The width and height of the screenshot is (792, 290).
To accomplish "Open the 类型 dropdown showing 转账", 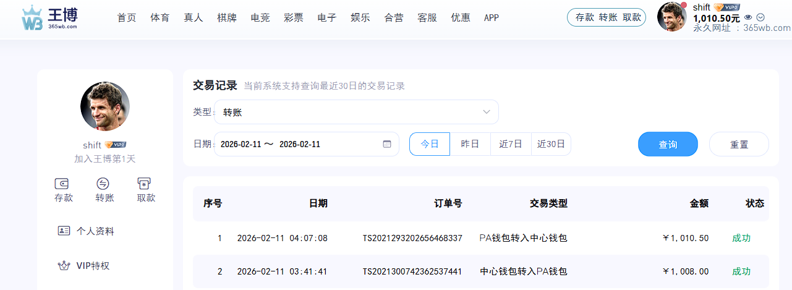I will (x=356, y=112).
